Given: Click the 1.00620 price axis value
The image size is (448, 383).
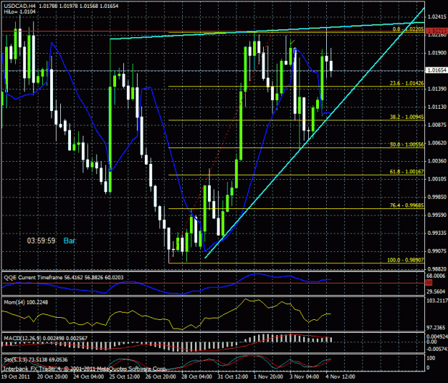Looking at the screenshot, I should tap(437, 142).
